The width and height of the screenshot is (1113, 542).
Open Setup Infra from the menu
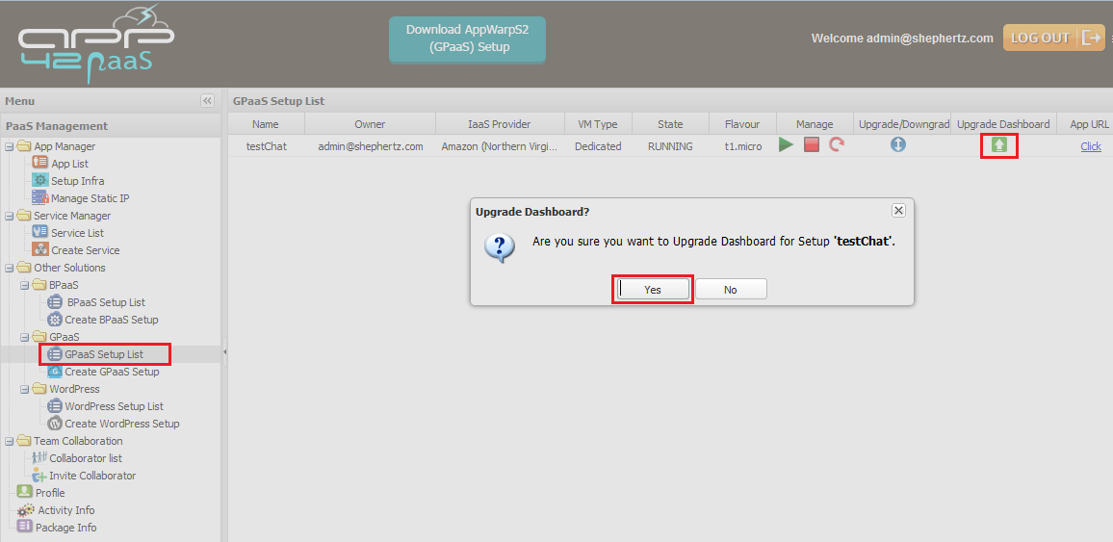click(77, 181)
